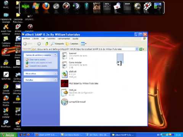This screenshot has width=183, height=137.
Task: Expand the Otros sitios panel
Action: [55, 73]
